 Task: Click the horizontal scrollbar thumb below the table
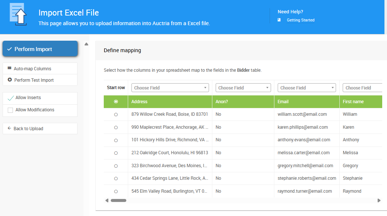click(118, 200)
